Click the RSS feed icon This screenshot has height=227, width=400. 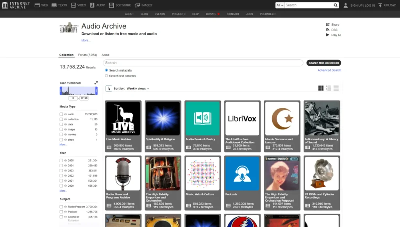328,30
